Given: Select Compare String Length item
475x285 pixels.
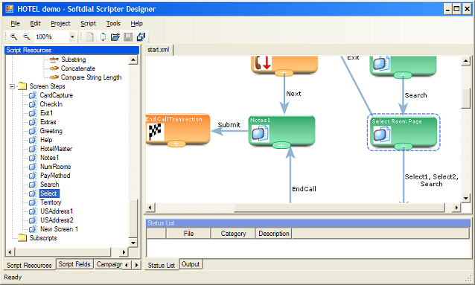Looking at the screenshot, I should point(91,77).
